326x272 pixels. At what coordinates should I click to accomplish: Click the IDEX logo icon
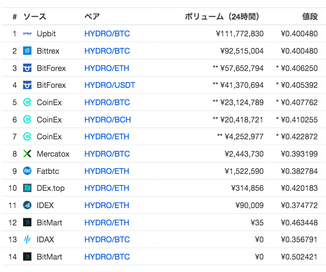(x=27, y=205)
